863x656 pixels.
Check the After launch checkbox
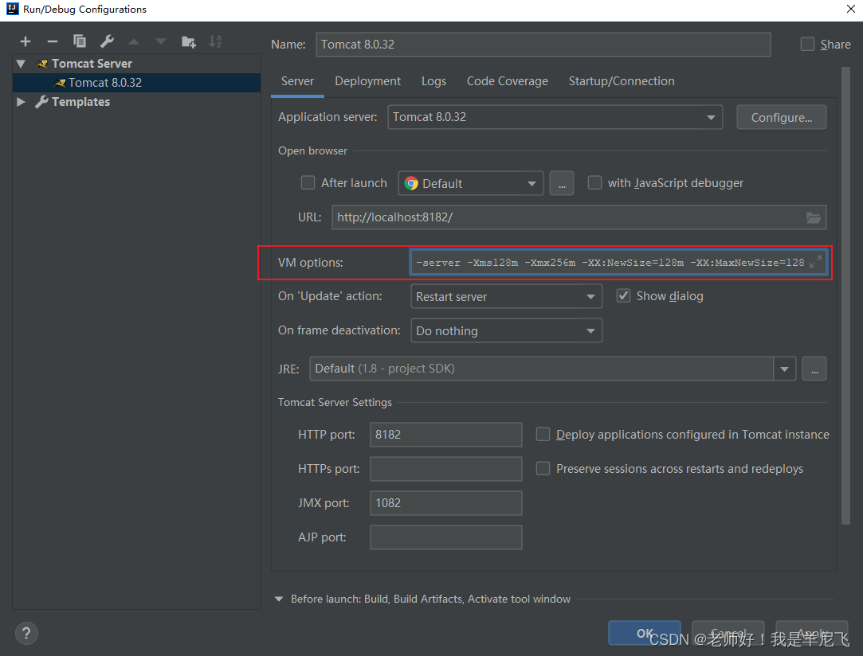pos(308,182)
